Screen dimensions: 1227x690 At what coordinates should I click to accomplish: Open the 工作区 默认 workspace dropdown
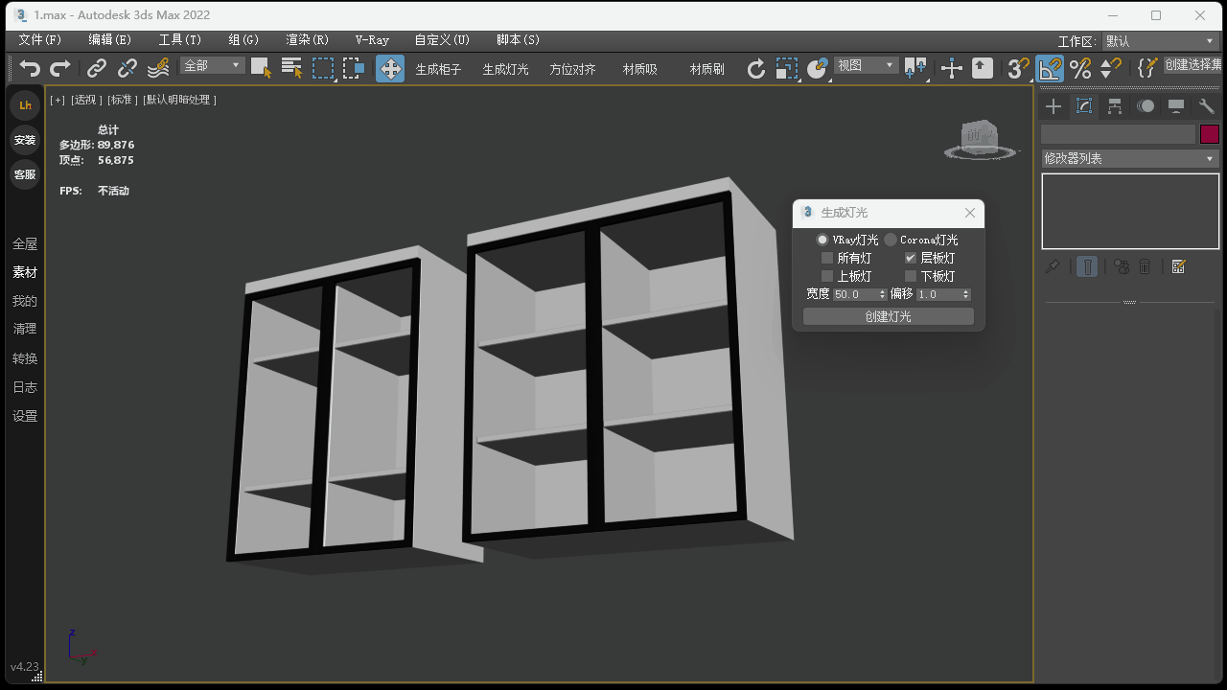click(1159, 41)
